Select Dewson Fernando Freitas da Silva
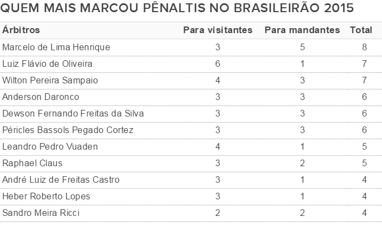The width and height of the screenshot is (382, 238). pos(73,114)
